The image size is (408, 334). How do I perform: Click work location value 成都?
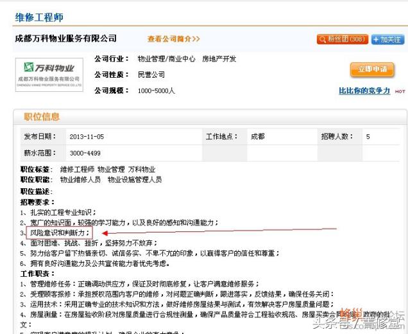pos(258,137)
